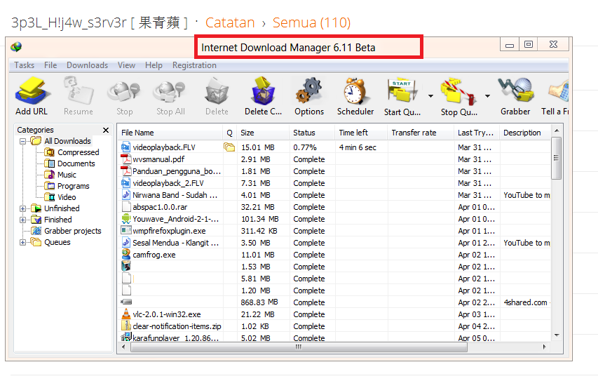Open Options gear icon
The width and height of the screenshot is (598, 381).
(x=309, y=91)
